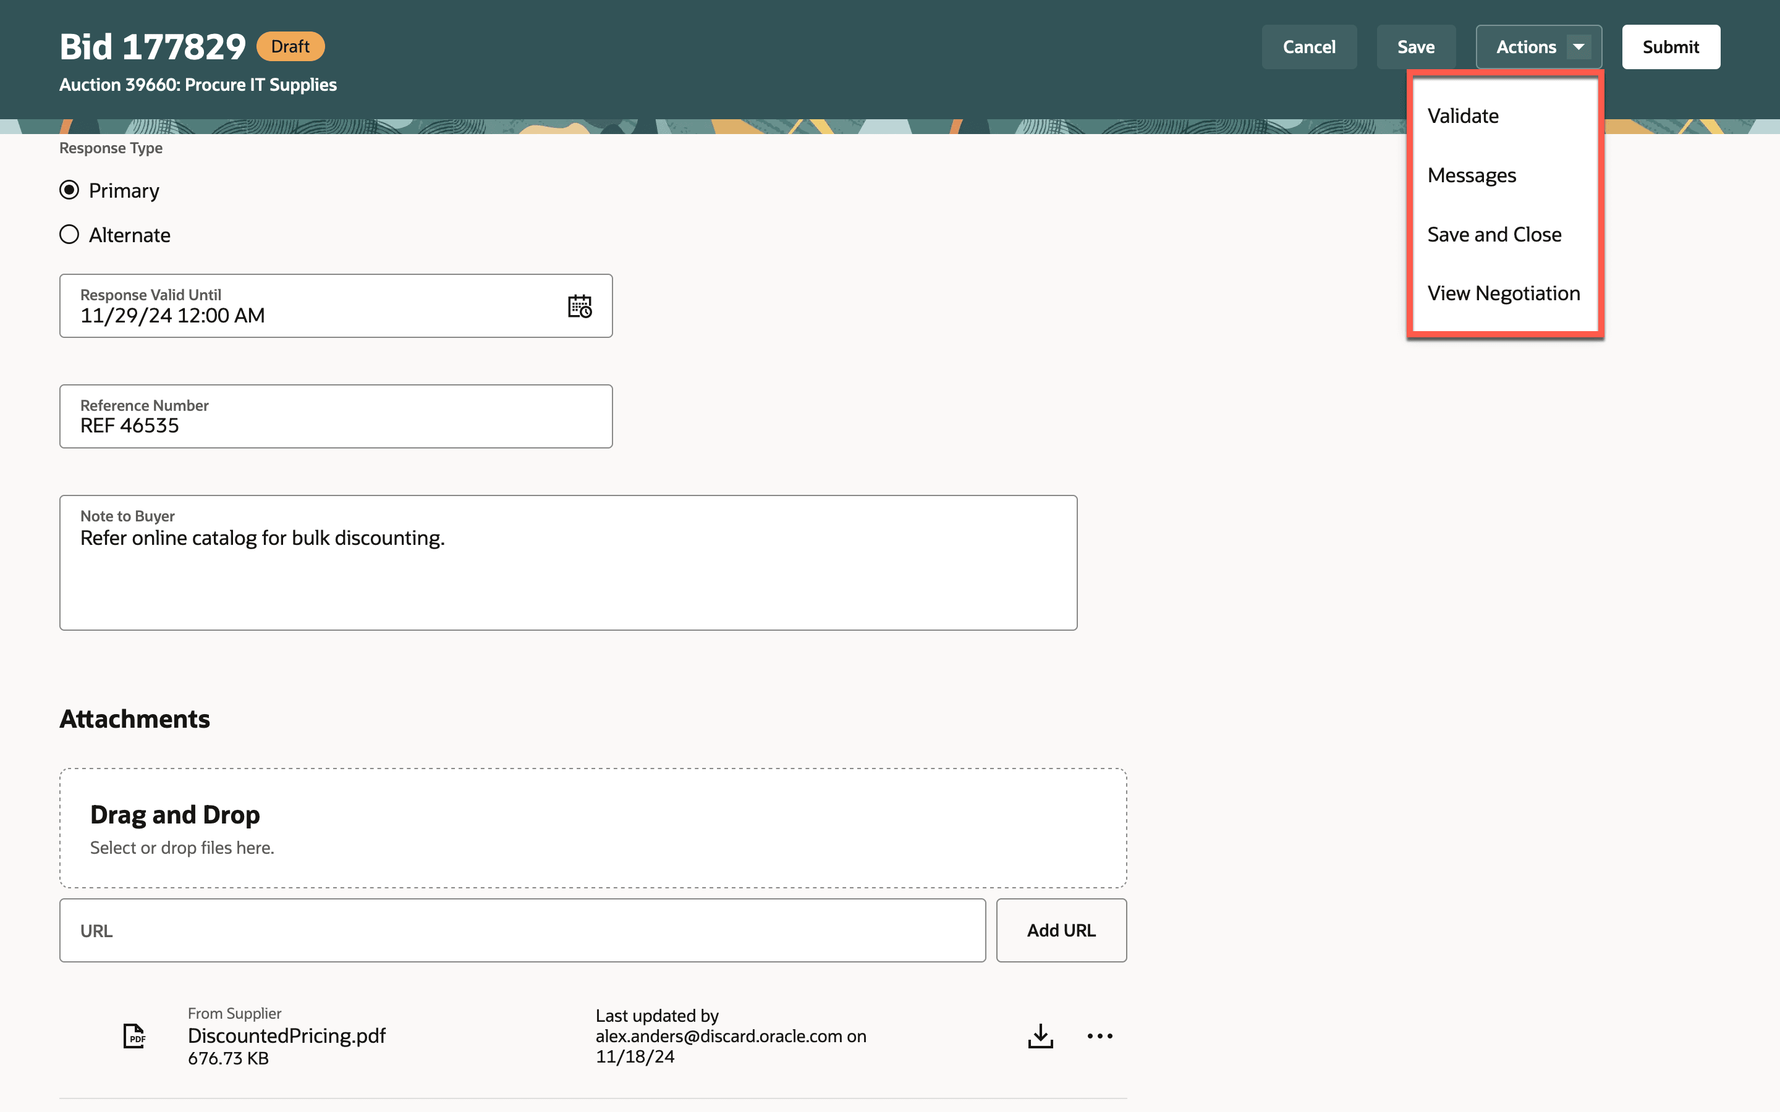1780x1112 pixels.
Task: Choose View Negotiation menu entry
Action: [x=1502, y=293]
